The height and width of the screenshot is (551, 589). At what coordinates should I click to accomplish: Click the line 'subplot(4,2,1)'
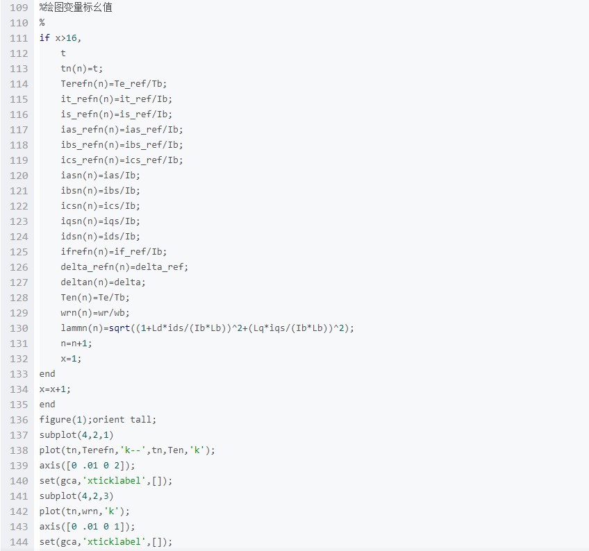pos(76,435)
